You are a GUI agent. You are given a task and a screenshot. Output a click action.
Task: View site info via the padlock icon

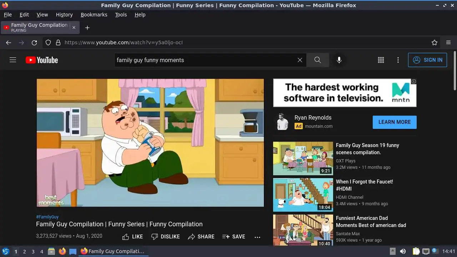(x=58, y=42)
